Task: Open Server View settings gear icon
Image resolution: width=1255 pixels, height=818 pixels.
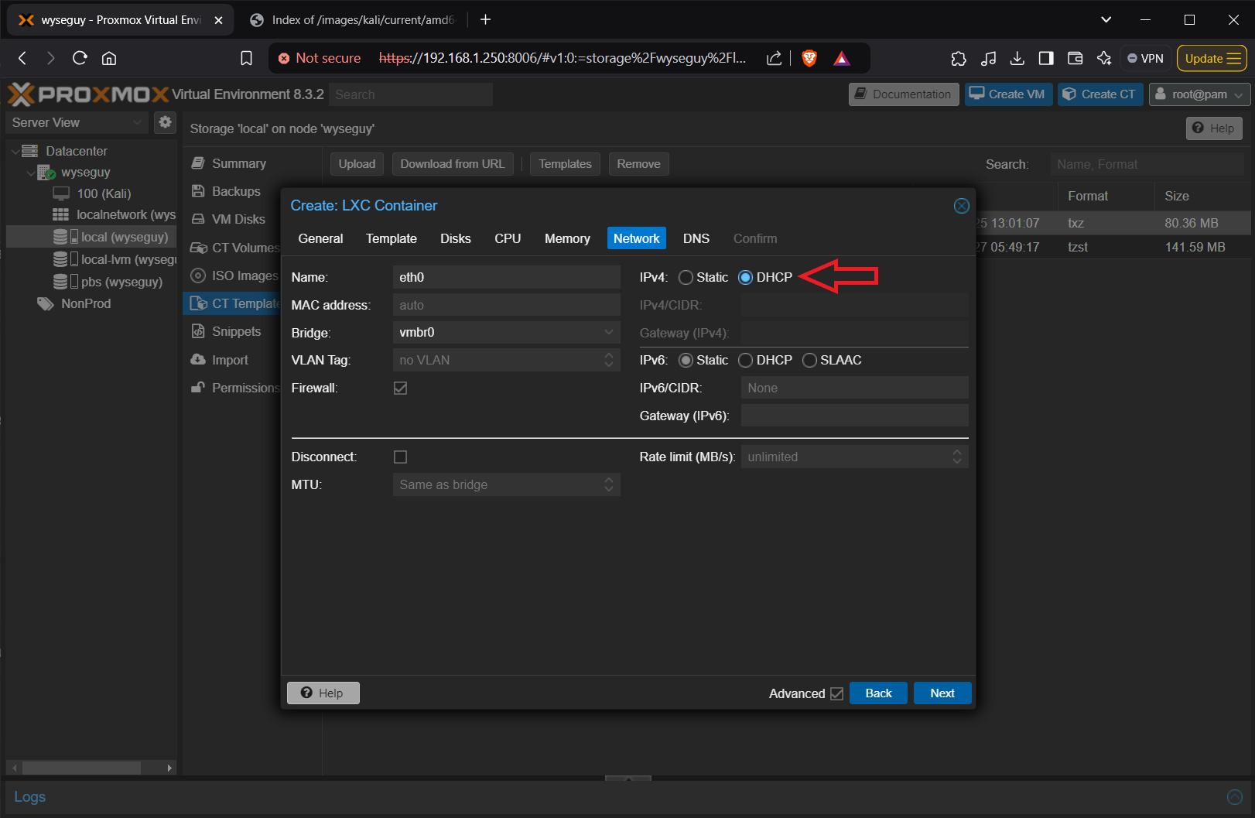Action: (x=165, y=122)
